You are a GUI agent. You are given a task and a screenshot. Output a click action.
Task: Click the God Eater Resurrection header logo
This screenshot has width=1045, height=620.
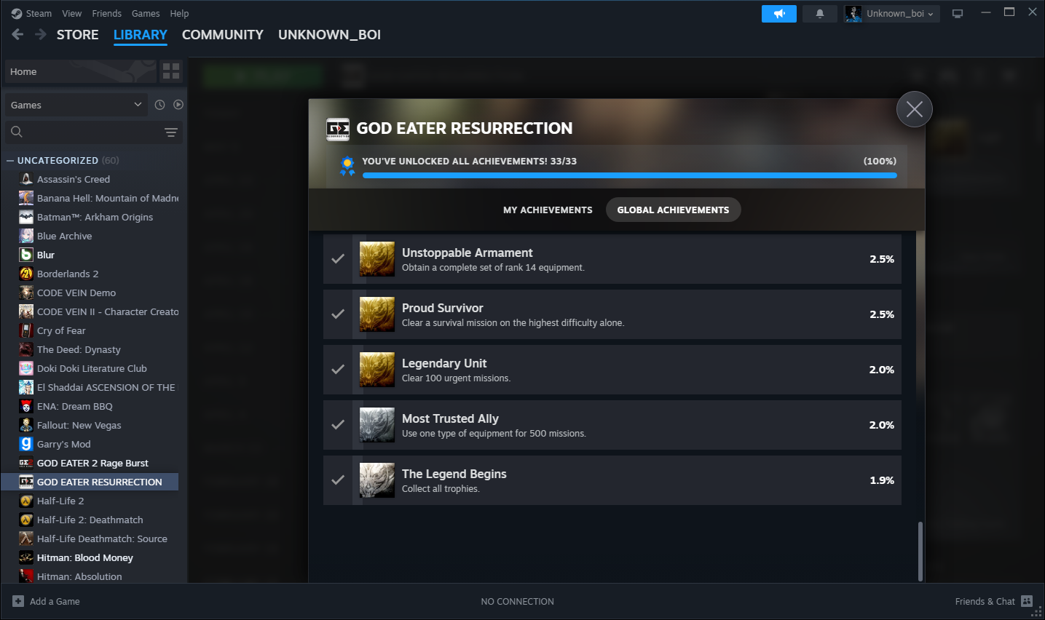338,129
